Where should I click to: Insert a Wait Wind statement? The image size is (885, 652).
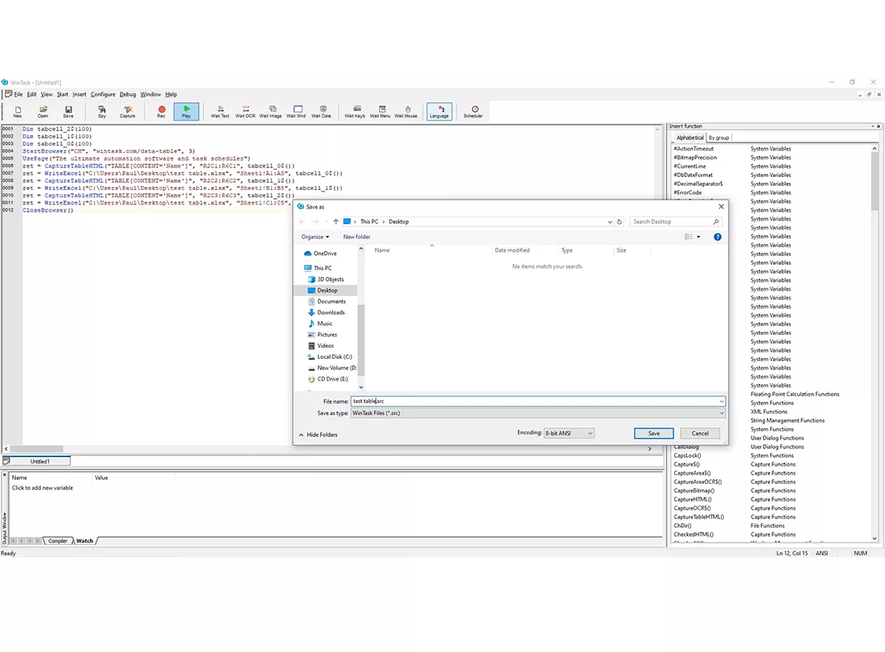(x=296, y=111)
